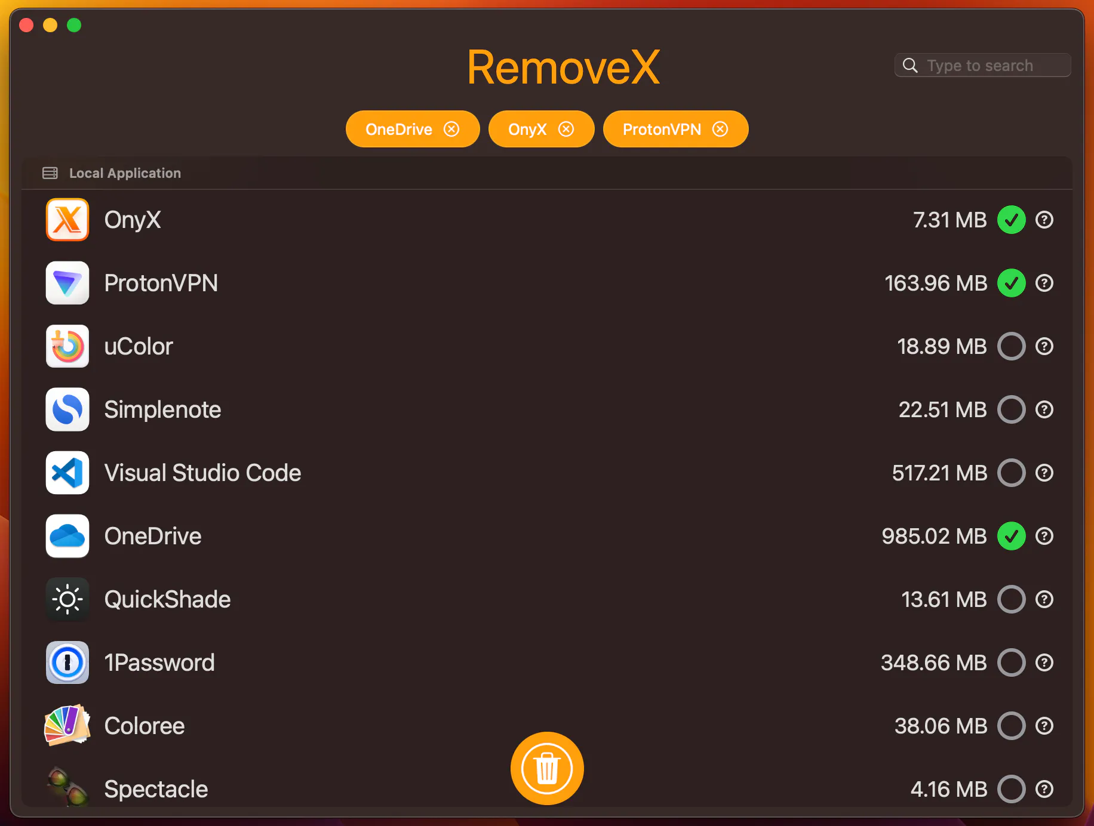Click the 1Password app name
The height and width of the screenshot is (826, 1094).
(159, 662)
